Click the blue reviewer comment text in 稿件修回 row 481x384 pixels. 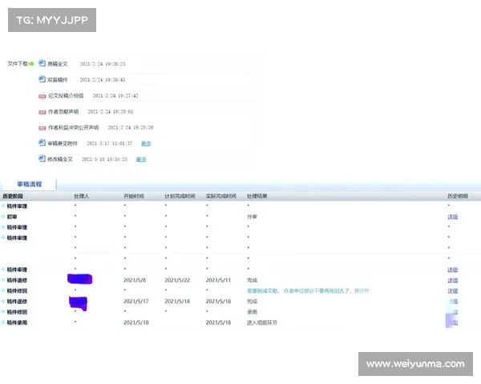tap(308, 291)
